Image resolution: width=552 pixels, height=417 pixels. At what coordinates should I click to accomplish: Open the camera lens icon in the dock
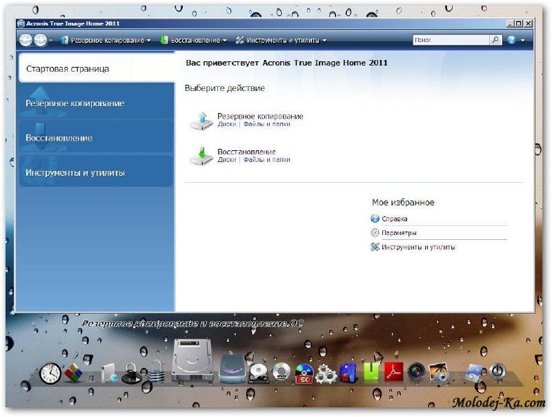(416, 372)
